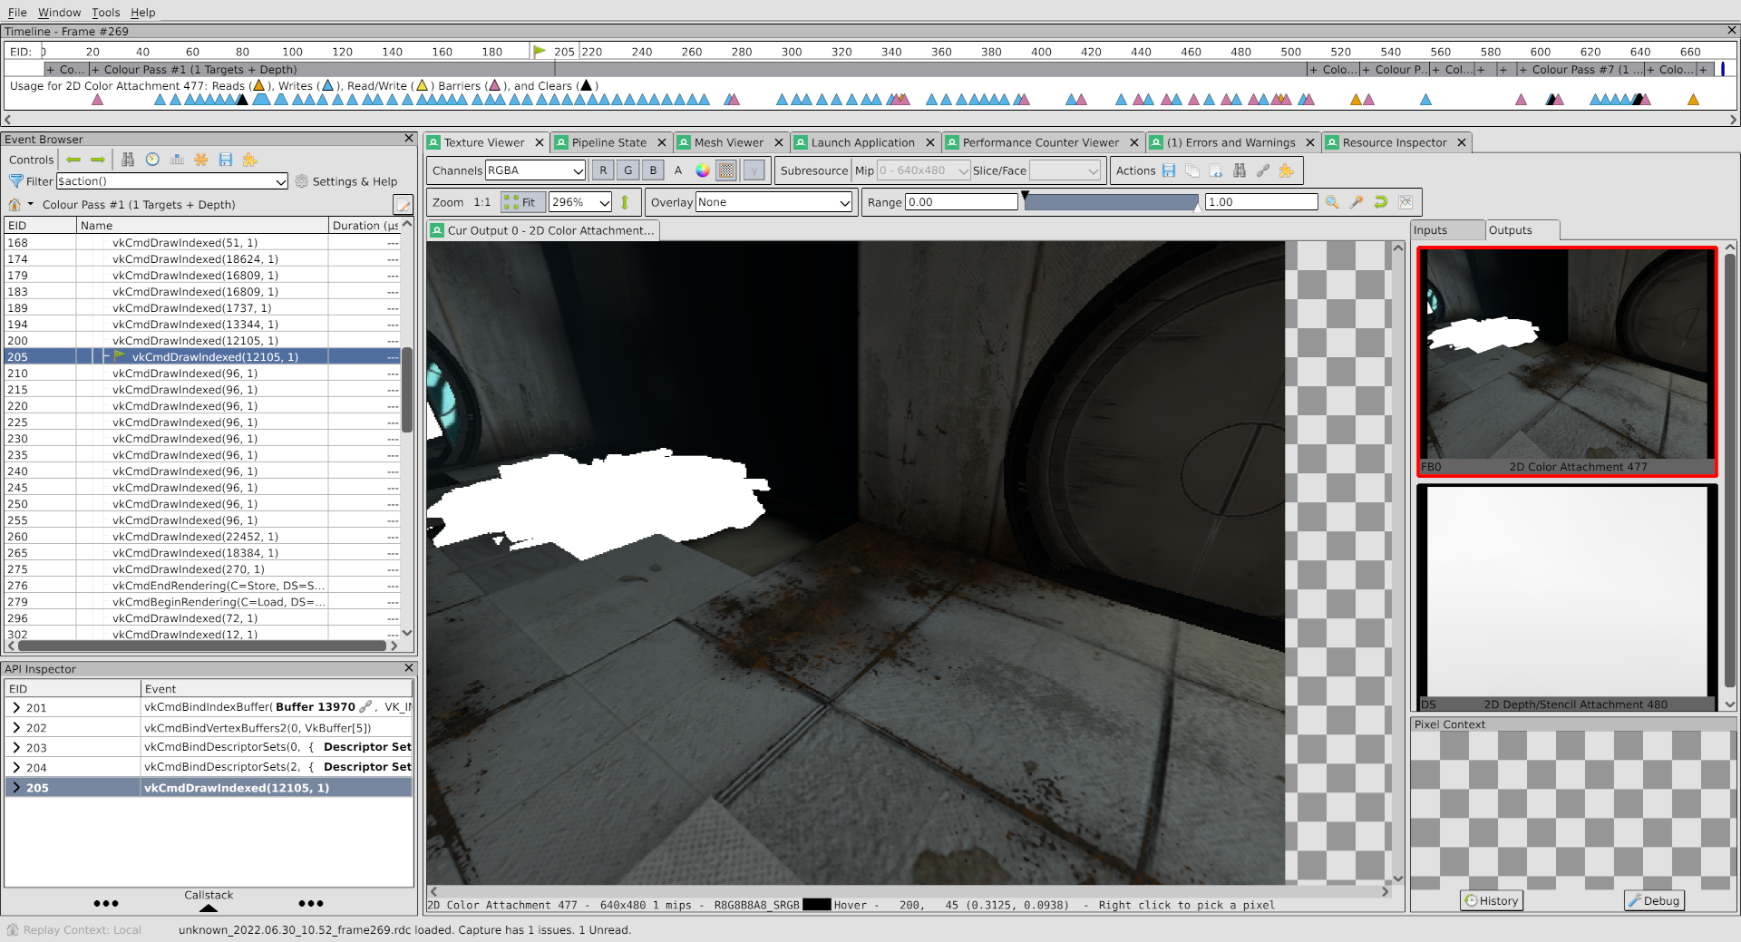This screenshot has width=1741, height=942.
Task: Open the 296% zoom dropdown
Action: pyautogui.click(x=580, y=202)
